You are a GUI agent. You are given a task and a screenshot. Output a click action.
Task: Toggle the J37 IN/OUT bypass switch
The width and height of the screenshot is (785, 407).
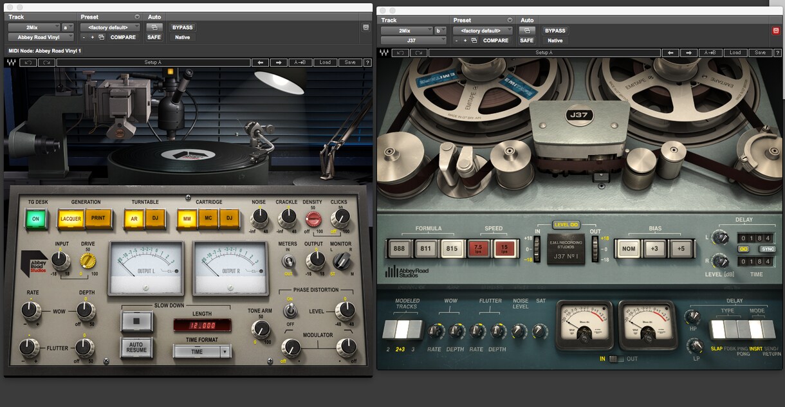[x=616, y=359]
